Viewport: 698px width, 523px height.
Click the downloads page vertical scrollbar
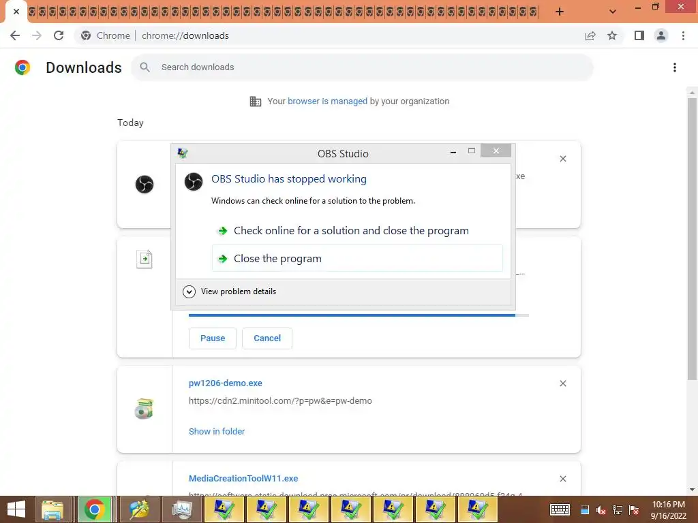(692, 238)
